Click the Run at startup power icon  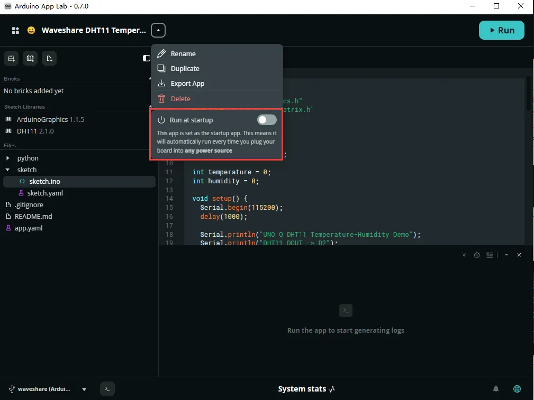coord(161,120)
